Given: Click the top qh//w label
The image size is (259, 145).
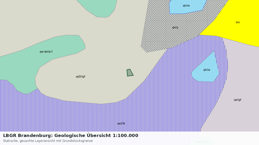Looking at the screenshot, I should [x=186, y=6].
